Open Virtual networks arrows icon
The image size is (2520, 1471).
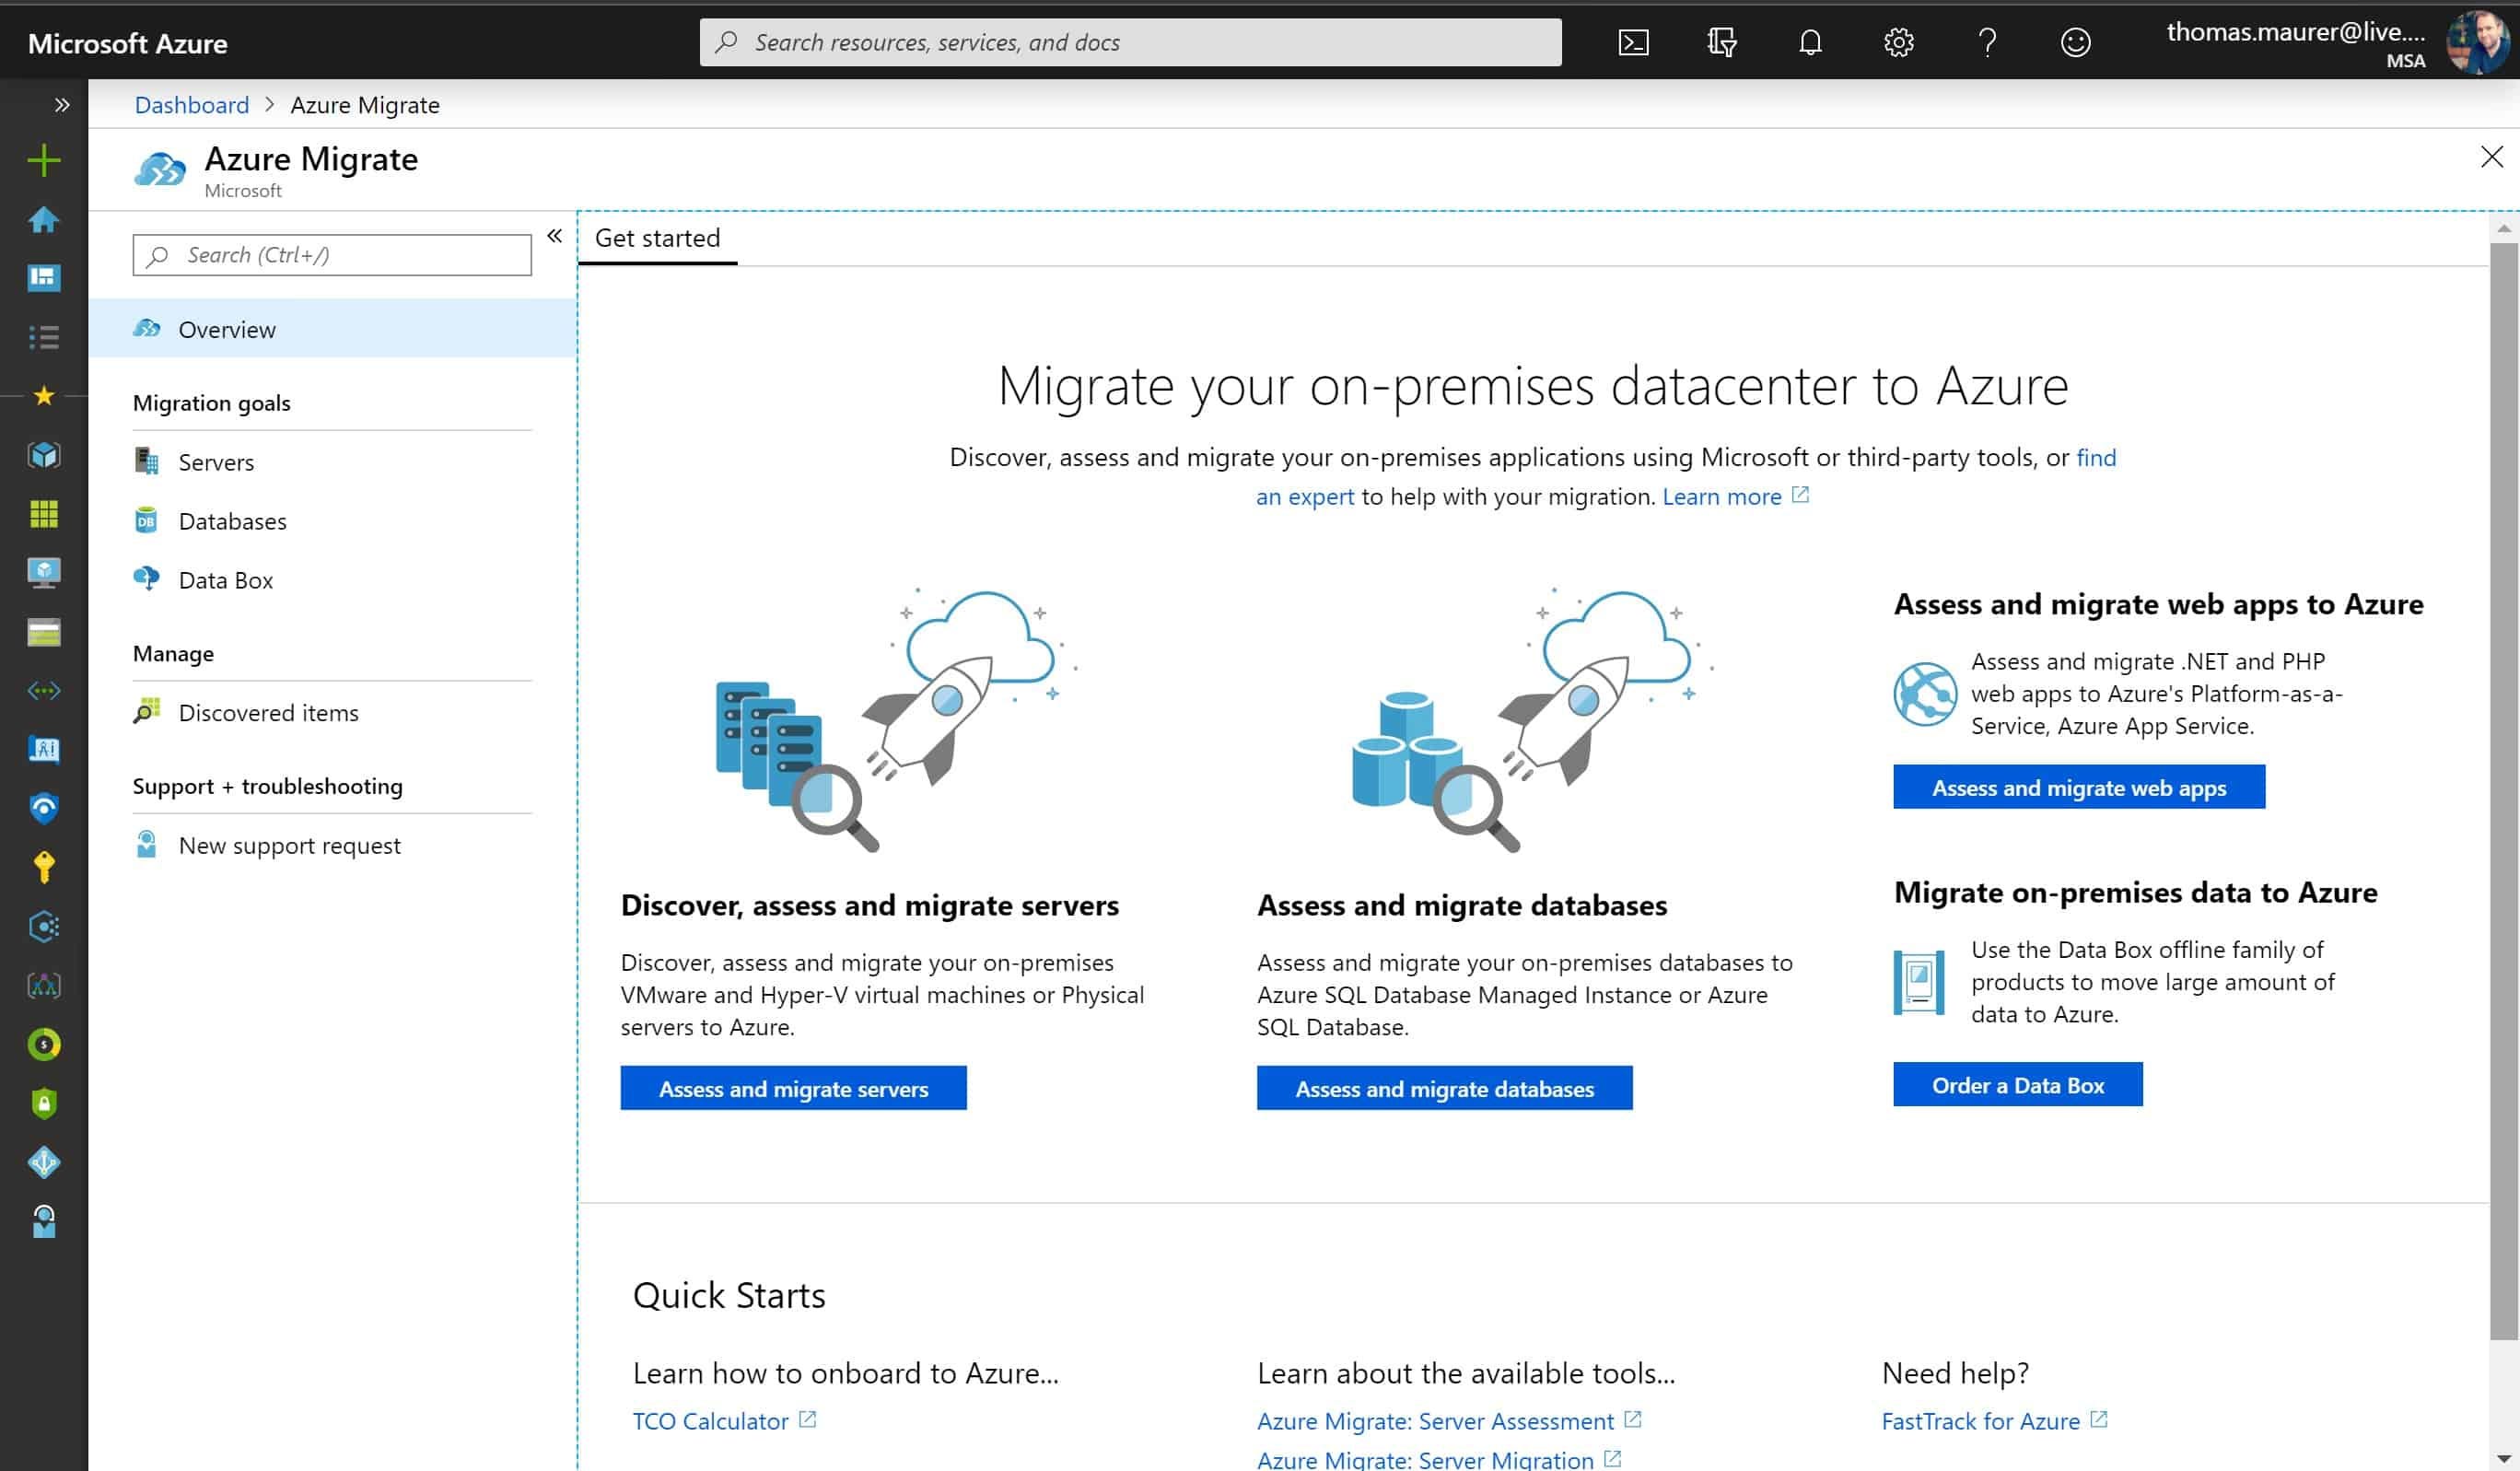pos(44,691)
